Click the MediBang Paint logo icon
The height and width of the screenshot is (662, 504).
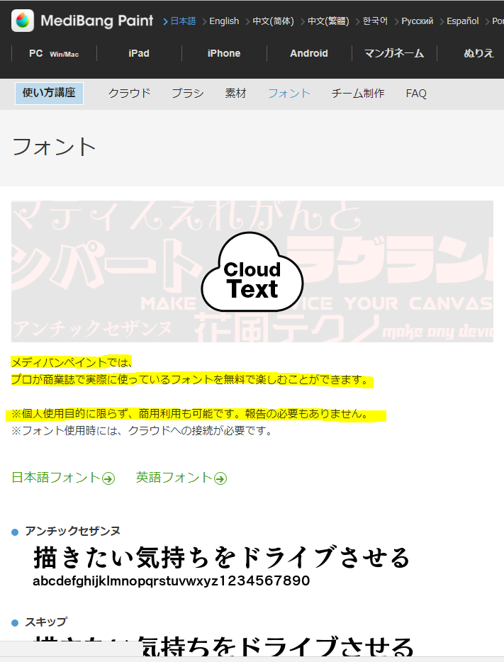pyautogui.click(x=23, y=21)
